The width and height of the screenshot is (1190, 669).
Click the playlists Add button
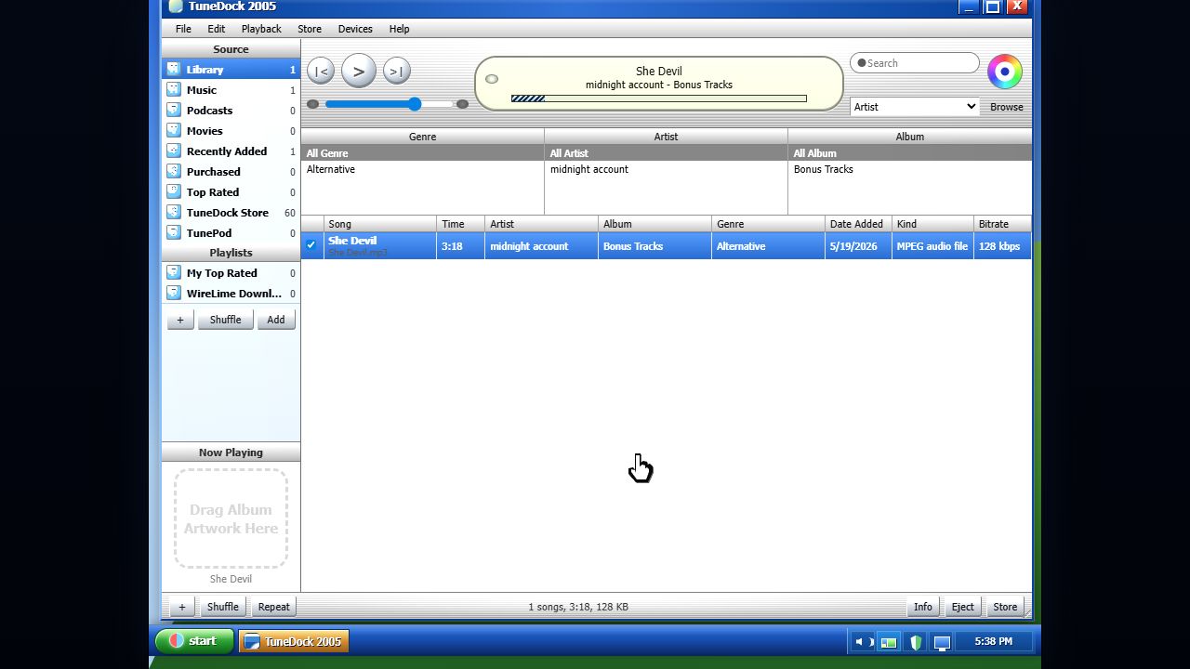tap(276, 320)
